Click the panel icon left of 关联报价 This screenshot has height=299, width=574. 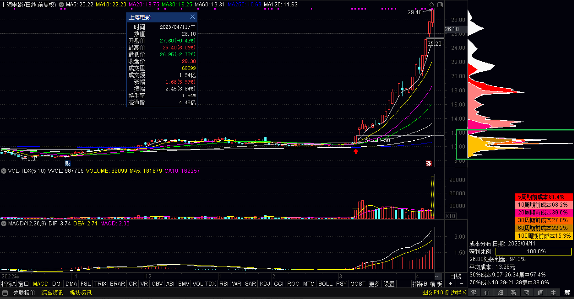tap(5, 293)
